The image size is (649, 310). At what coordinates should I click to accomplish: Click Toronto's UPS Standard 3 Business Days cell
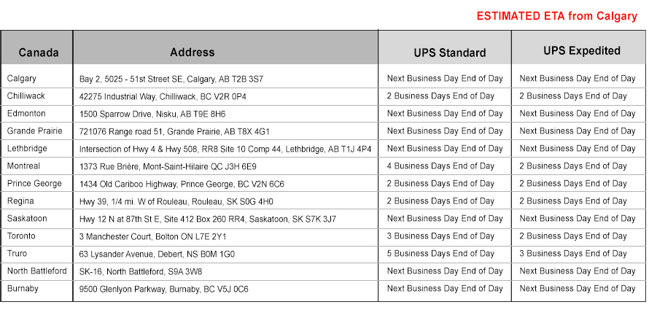pos(445,236)
